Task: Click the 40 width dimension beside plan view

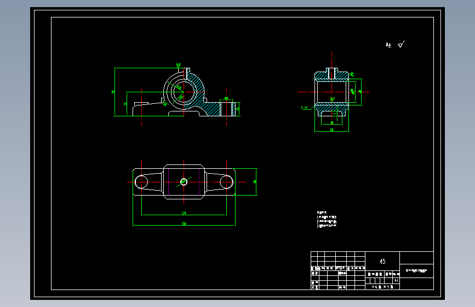Action: click(x=255, y=181)
